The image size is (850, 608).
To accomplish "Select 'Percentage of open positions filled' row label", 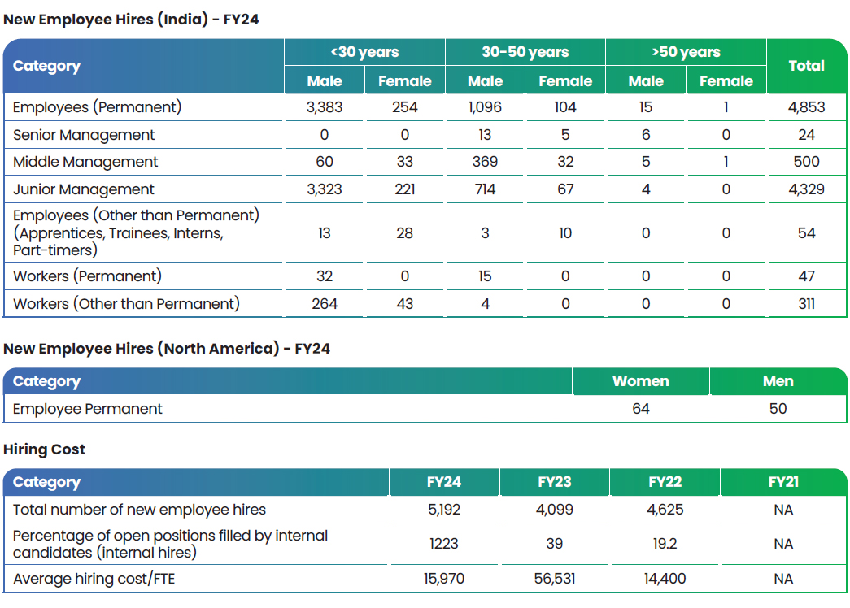I will tap(170, 544).
